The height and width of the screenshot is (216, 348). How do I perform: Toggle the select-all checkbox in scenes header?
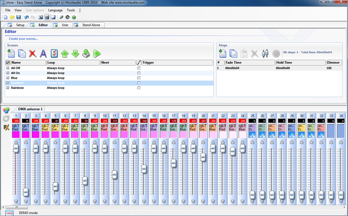pos(8,63)
